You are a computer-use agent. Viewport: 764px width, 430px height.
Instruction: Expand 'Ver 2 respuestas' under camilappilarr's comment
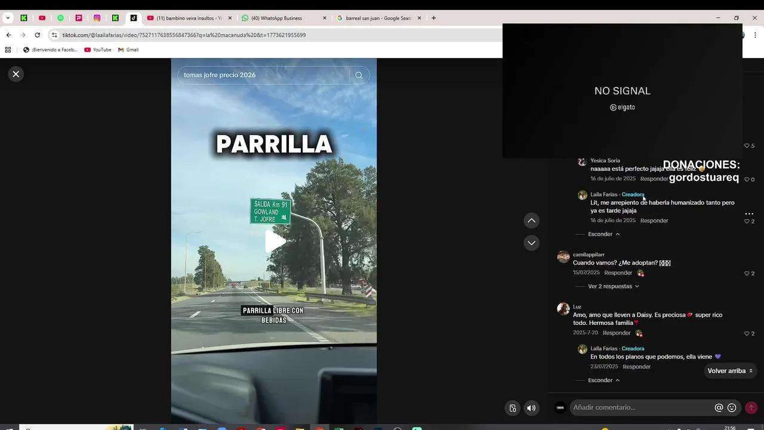[x=610, y=286]
